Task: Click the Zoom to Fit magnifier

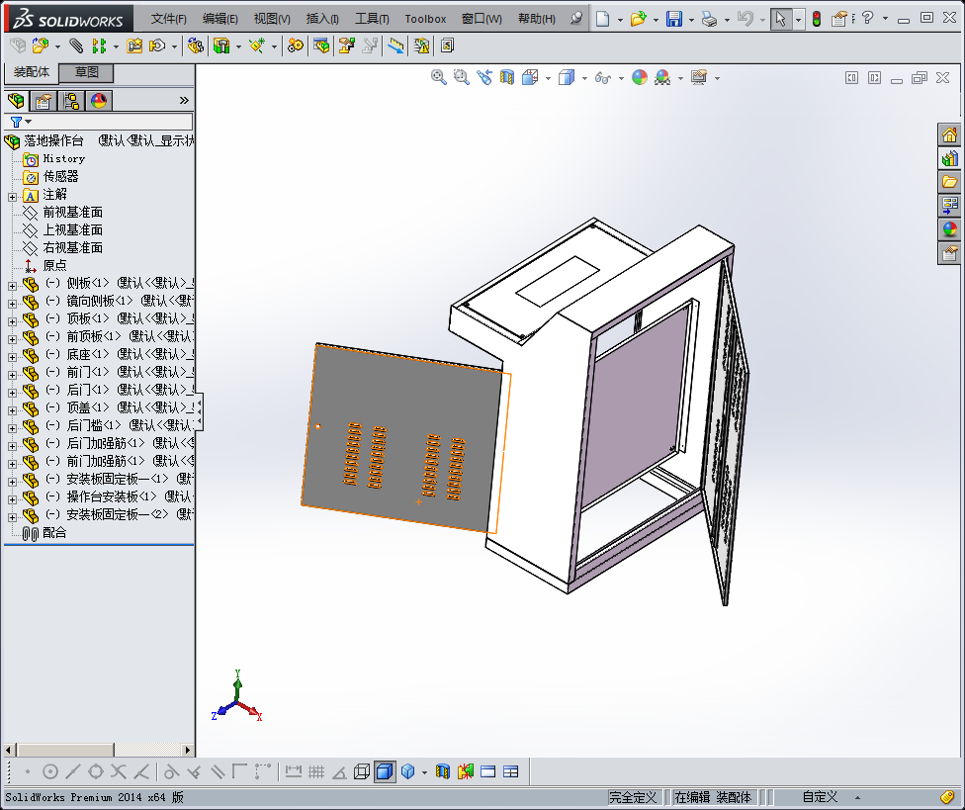Action: tap(439, 77)
